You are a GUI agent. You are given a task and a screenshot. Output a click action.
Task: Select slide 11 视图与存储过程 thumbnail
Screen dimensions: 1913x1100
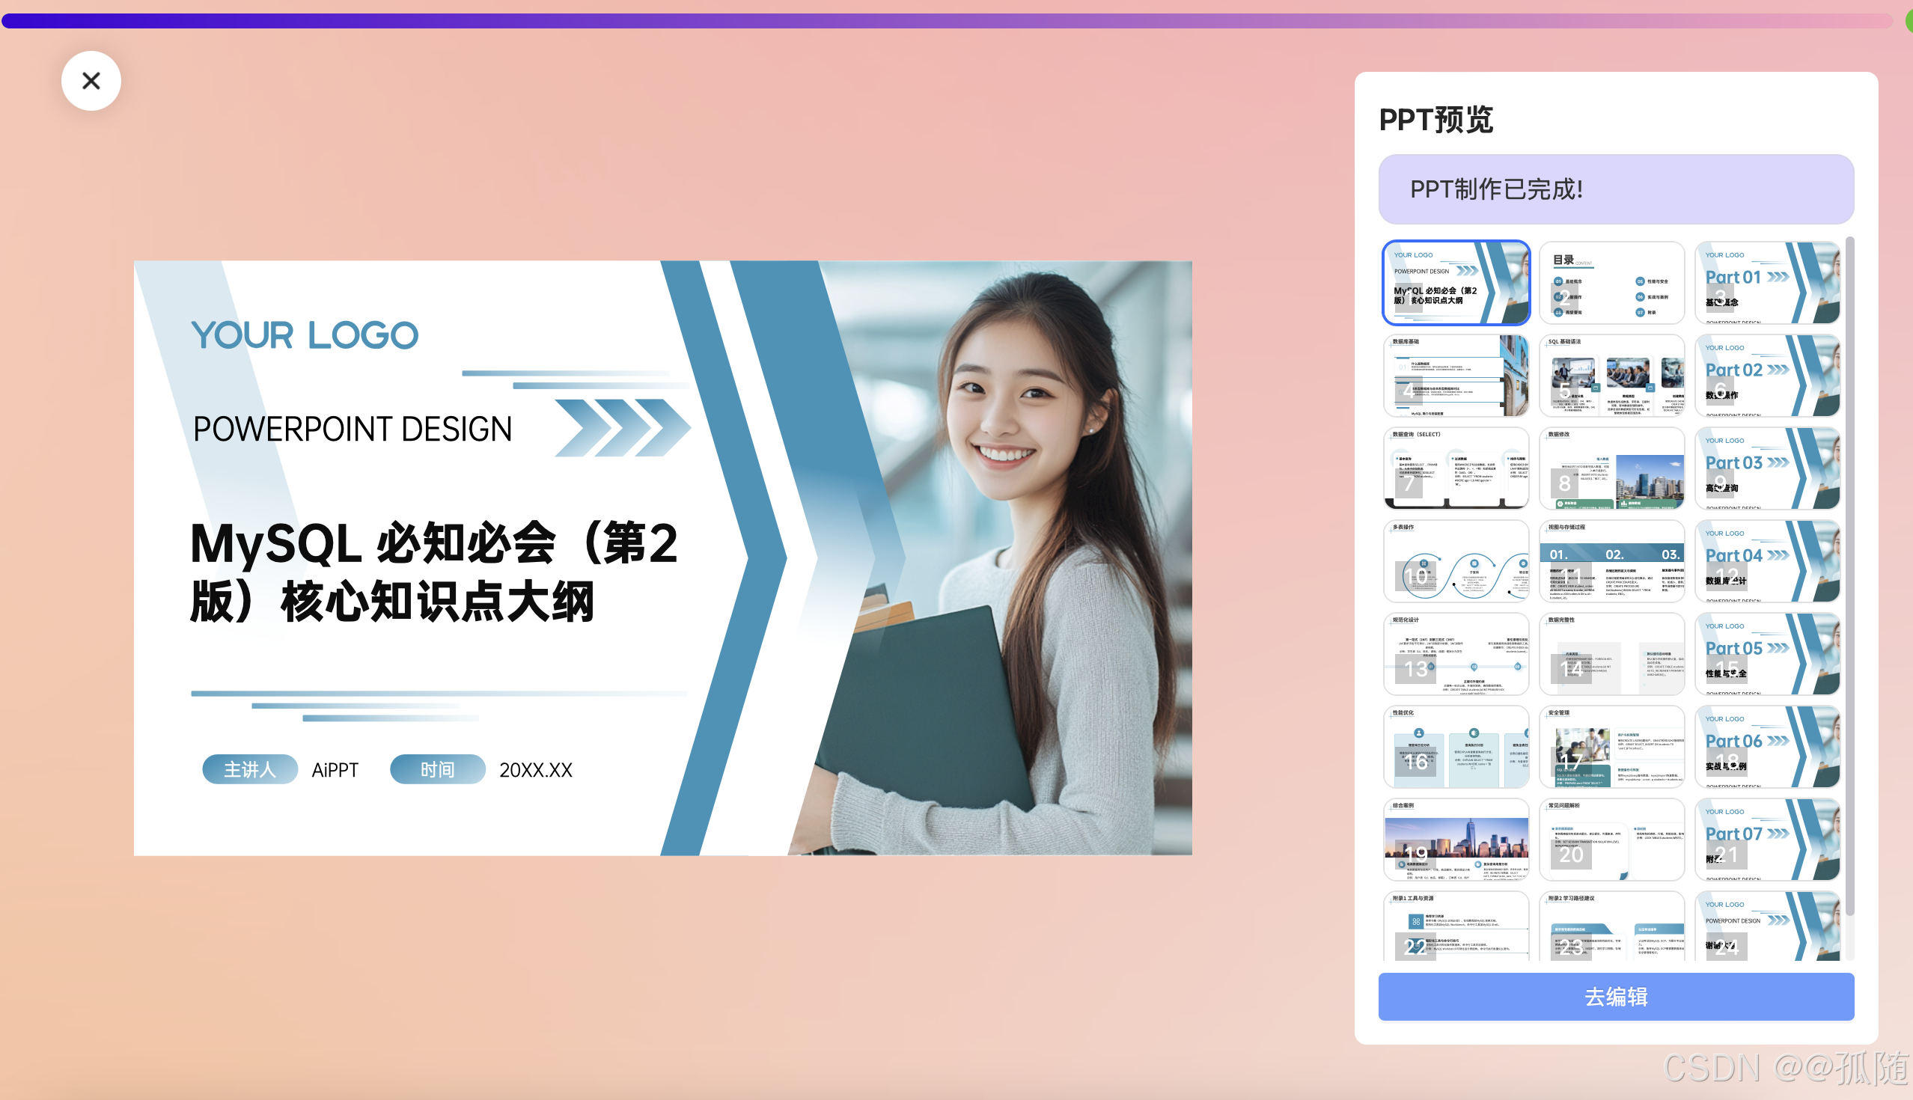[1611, 561]
